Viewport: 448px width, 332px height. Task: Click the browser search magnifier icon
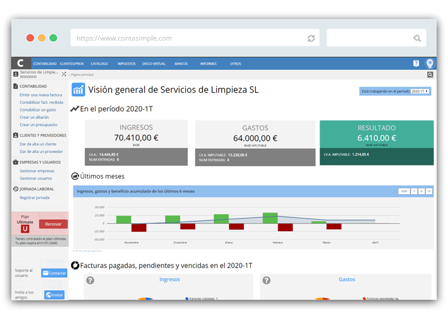click(x=417, y=38)
